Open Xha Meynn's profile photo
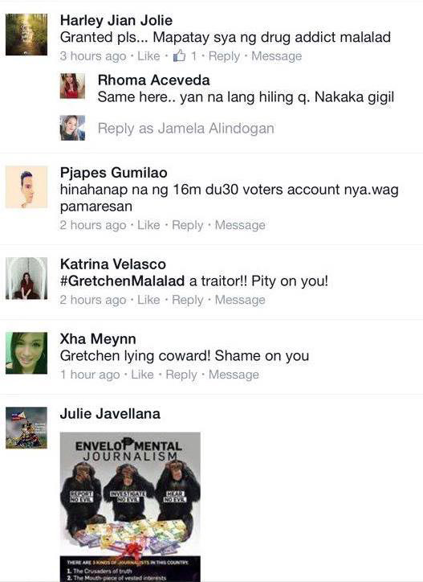423x582 pixels. click(x=26, y=353)
